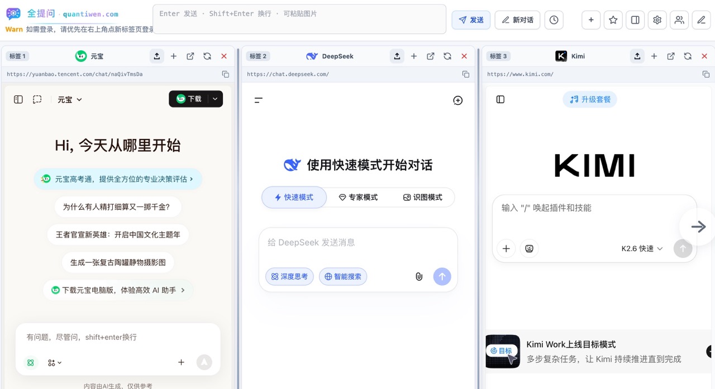Expand the 元宝 model dropdown
Image resolution: width=715 pixels, height=389 pixels.
(x=70, y=99)
